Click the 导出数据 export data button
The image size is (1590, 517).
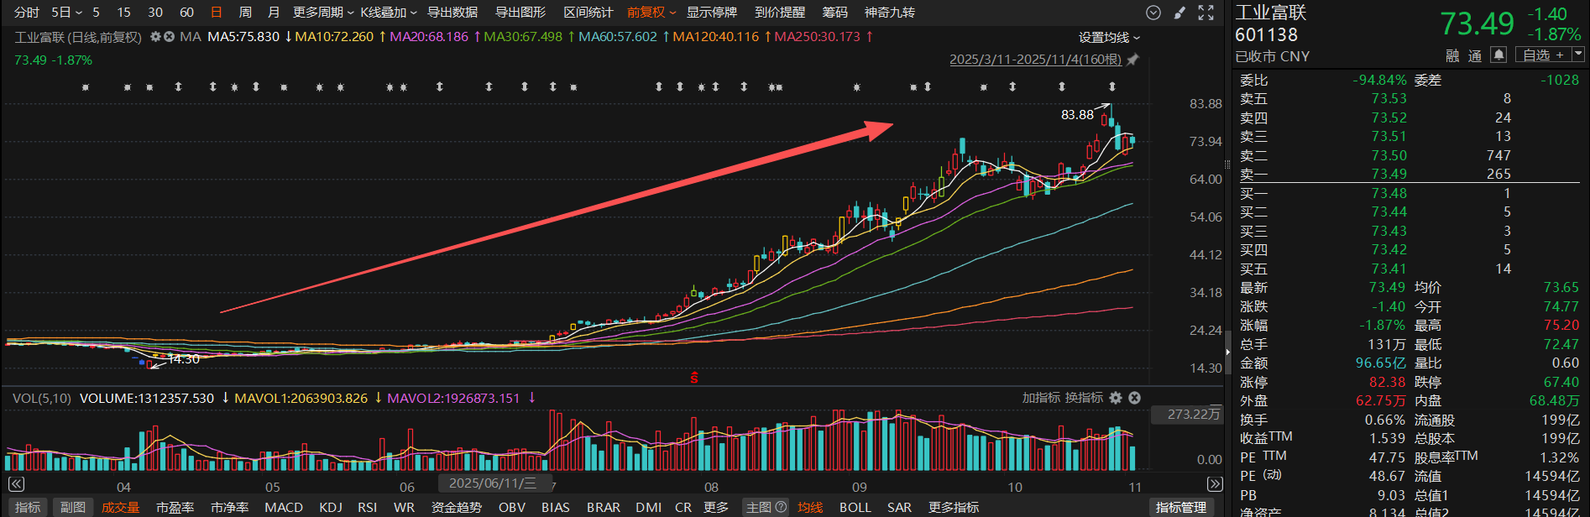(452, 13)
